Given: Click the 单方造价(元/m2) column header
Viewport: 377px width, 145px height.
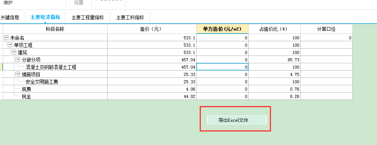Looking at the screenshot, I should point(222,29).
